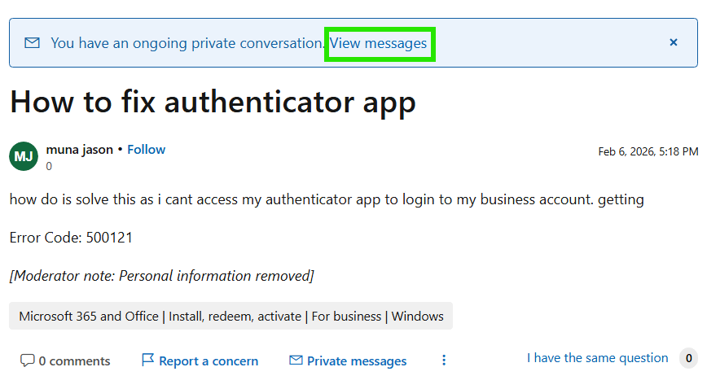Click the ongoing private conversation message text
Image resolution: width=707 pixels, height=389 pixels.
[187, 43]
